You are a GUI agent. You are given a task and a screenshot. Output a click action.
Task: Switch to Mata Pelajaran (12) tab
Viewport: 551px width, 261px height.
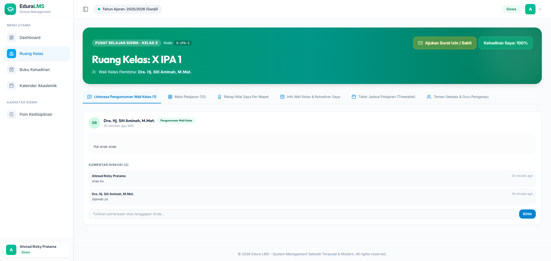click(187, 97)
